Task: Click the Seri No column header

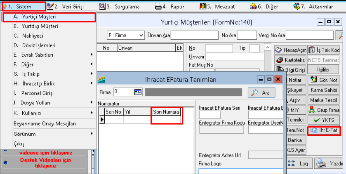Action: 113,112
